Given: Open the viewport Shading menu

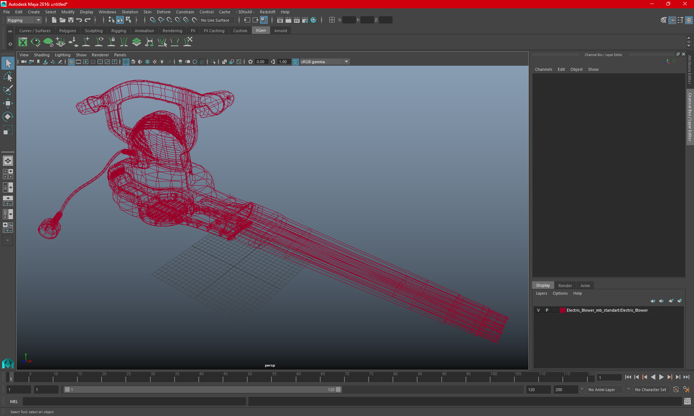Looking at the screenshot, I should [42, 55].
